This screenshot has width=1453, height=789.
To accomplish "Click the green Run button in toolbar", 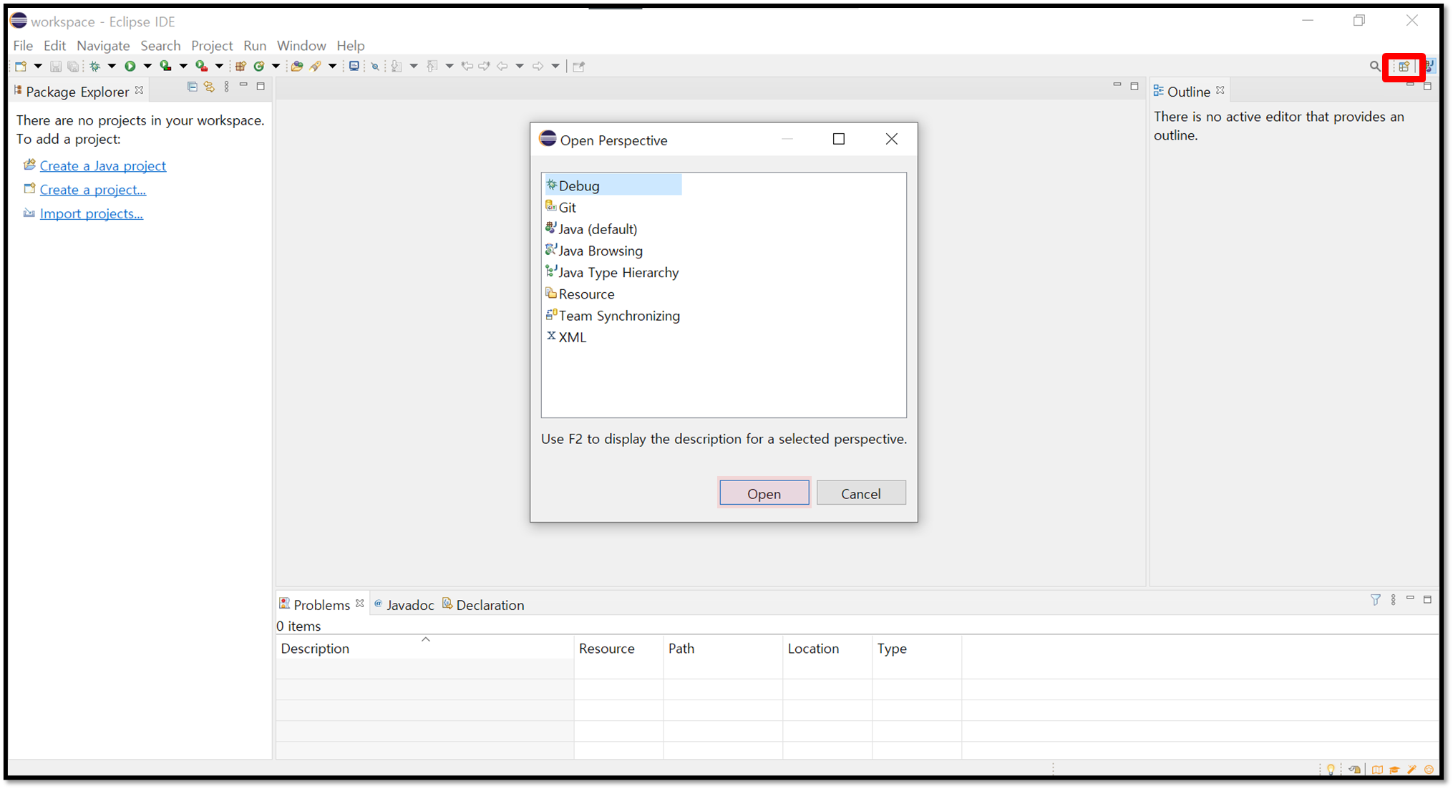I will click(130, 66).
